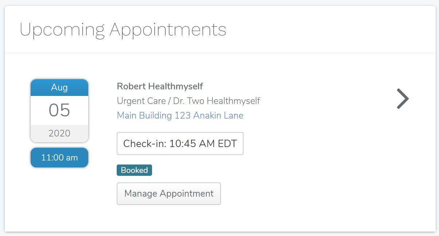Click the Check-in: 10:45 AM EDT box

pos(180,143)
